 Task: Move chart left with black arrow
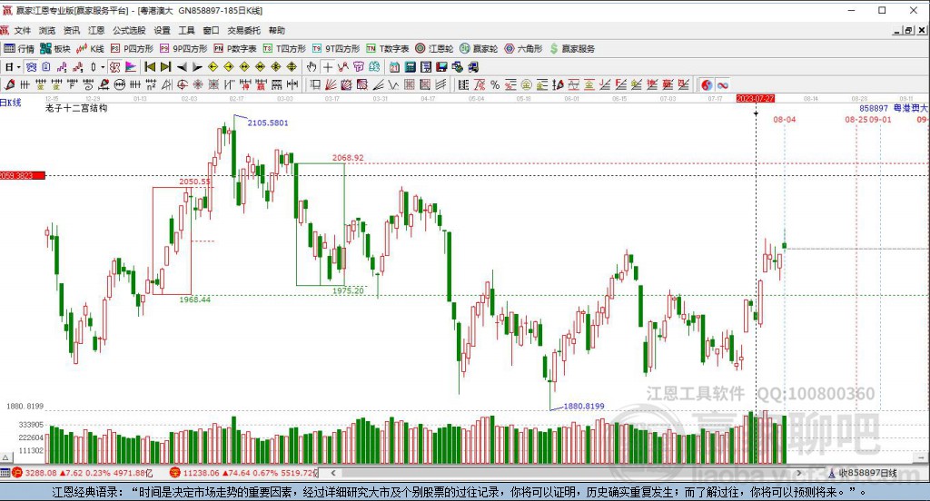[x=182, y=67]
